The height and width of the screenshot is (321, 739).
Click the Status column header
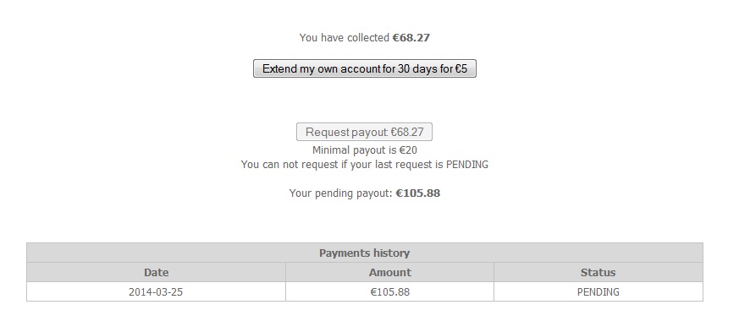point(598,273)
